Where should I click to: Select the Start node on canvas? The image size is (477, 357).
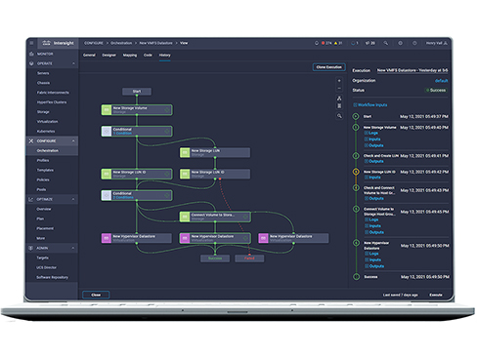click(x=137, y=92)
